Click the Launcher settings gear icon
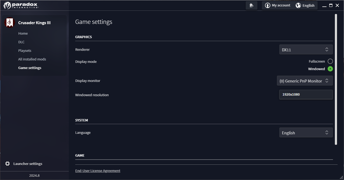Screen dimensions: 344x180 click(8, 164)
